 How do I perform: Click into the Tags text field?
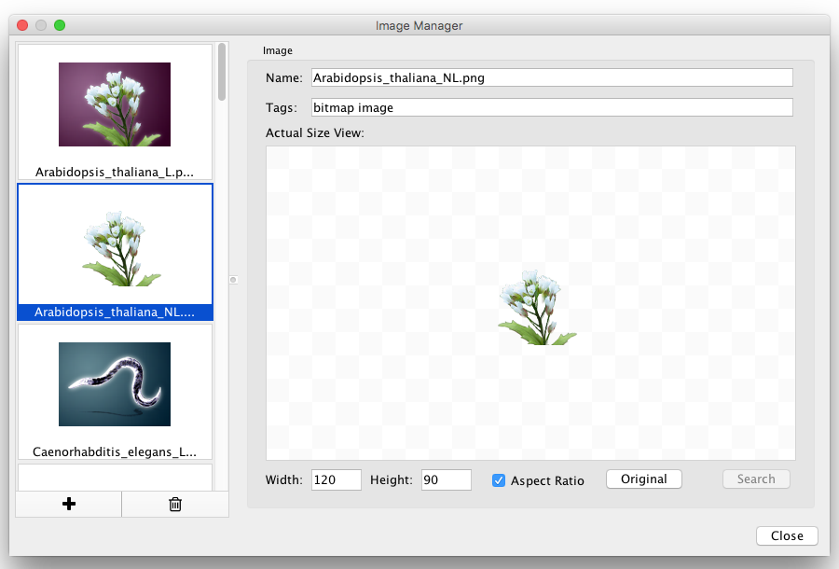tap(551, 107)
